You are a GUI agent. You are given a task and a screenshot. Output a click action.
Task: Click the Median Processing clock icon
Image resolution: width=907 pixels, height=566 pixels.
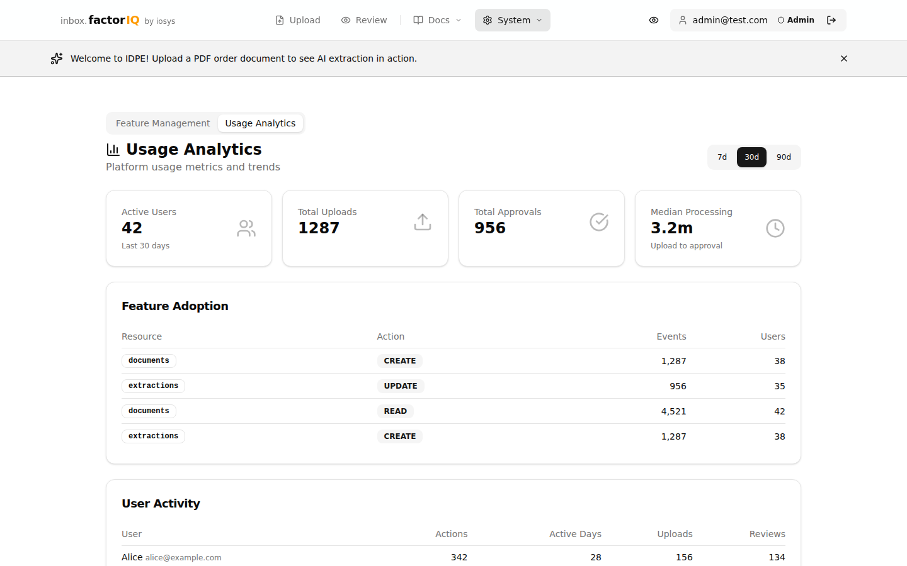[x=775, y=228]
